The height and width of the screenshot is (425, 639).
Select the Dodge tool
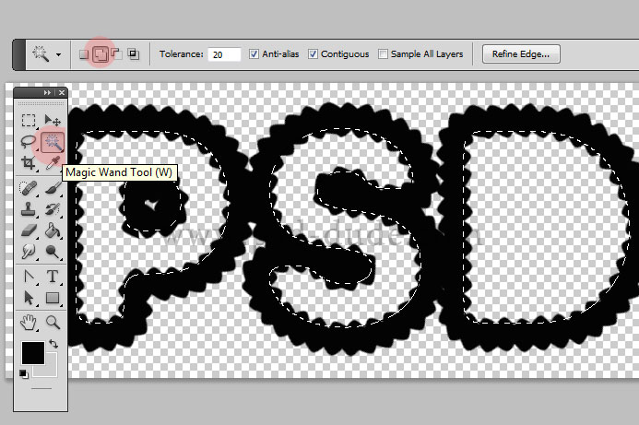(53, 252)
